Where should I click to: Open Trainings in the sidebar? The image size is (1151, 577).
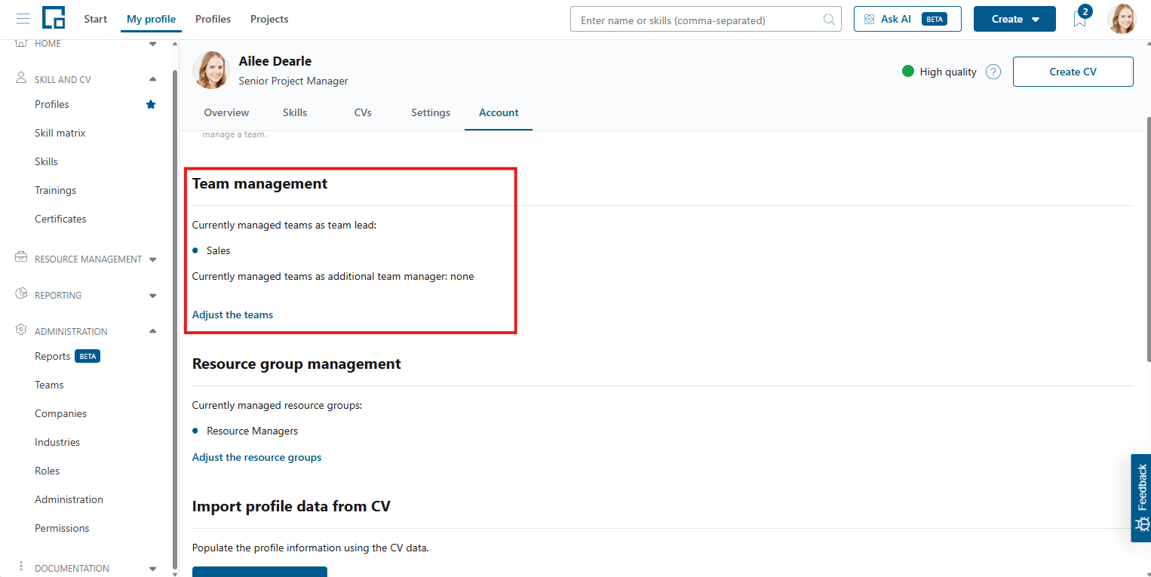pos(55,190)
